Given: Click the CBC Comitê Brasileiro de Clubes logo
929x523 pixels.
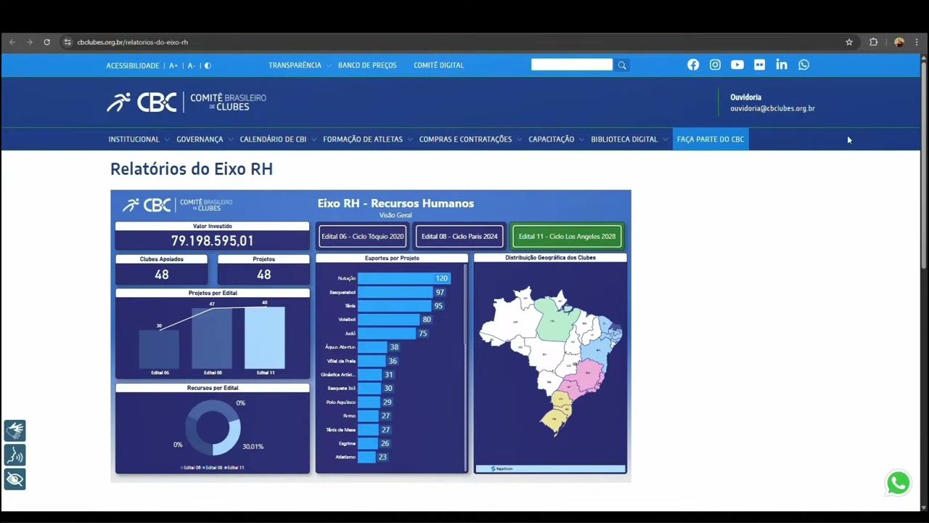Looking at the screenshot, I should click(187, 102).
